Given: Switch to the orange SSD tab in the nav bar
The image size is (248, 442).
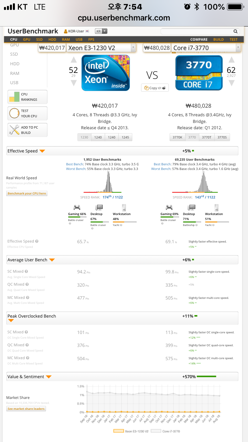Looking at the screenshot, I should coord(39,39).
